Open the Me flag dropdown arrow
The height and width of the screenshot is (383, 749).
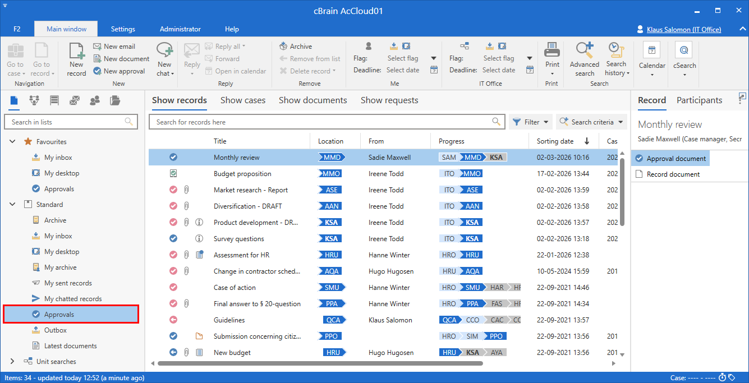pyautogui.click(x=434, y=58)
